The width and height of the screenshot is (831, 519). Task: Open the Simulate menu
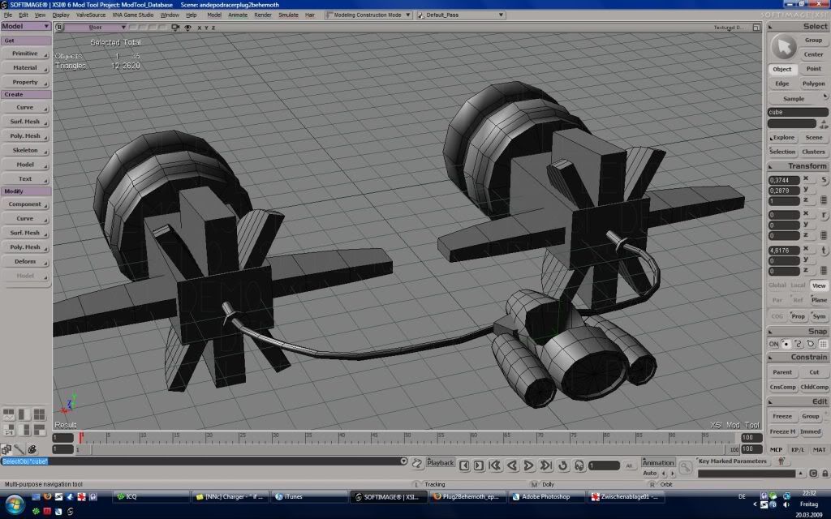(x=288, y=15)
